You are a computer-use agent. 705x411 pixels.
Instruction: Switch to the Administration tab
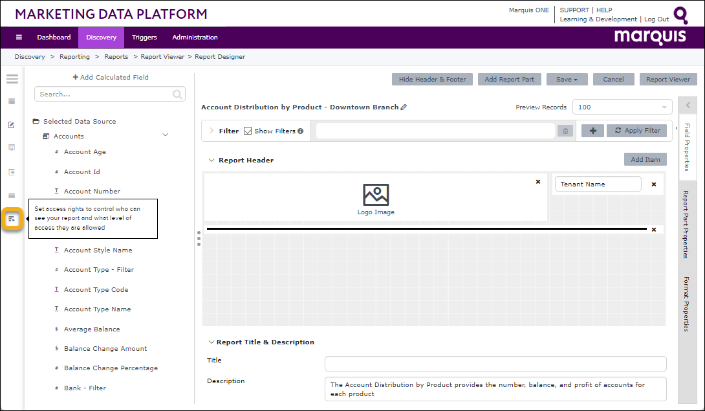(195, 38)
